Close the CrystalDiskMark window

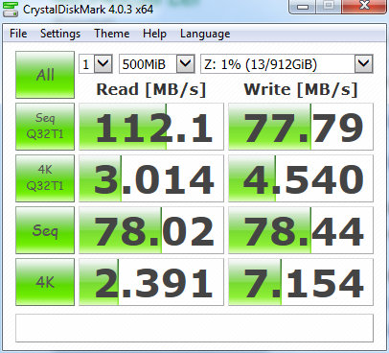[x=364, y=6]
